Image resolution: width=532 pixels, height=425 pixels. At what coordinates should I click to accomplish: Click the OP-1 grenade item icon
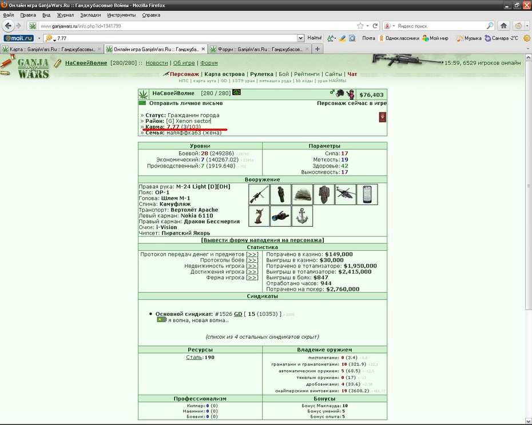coord(281,194)
